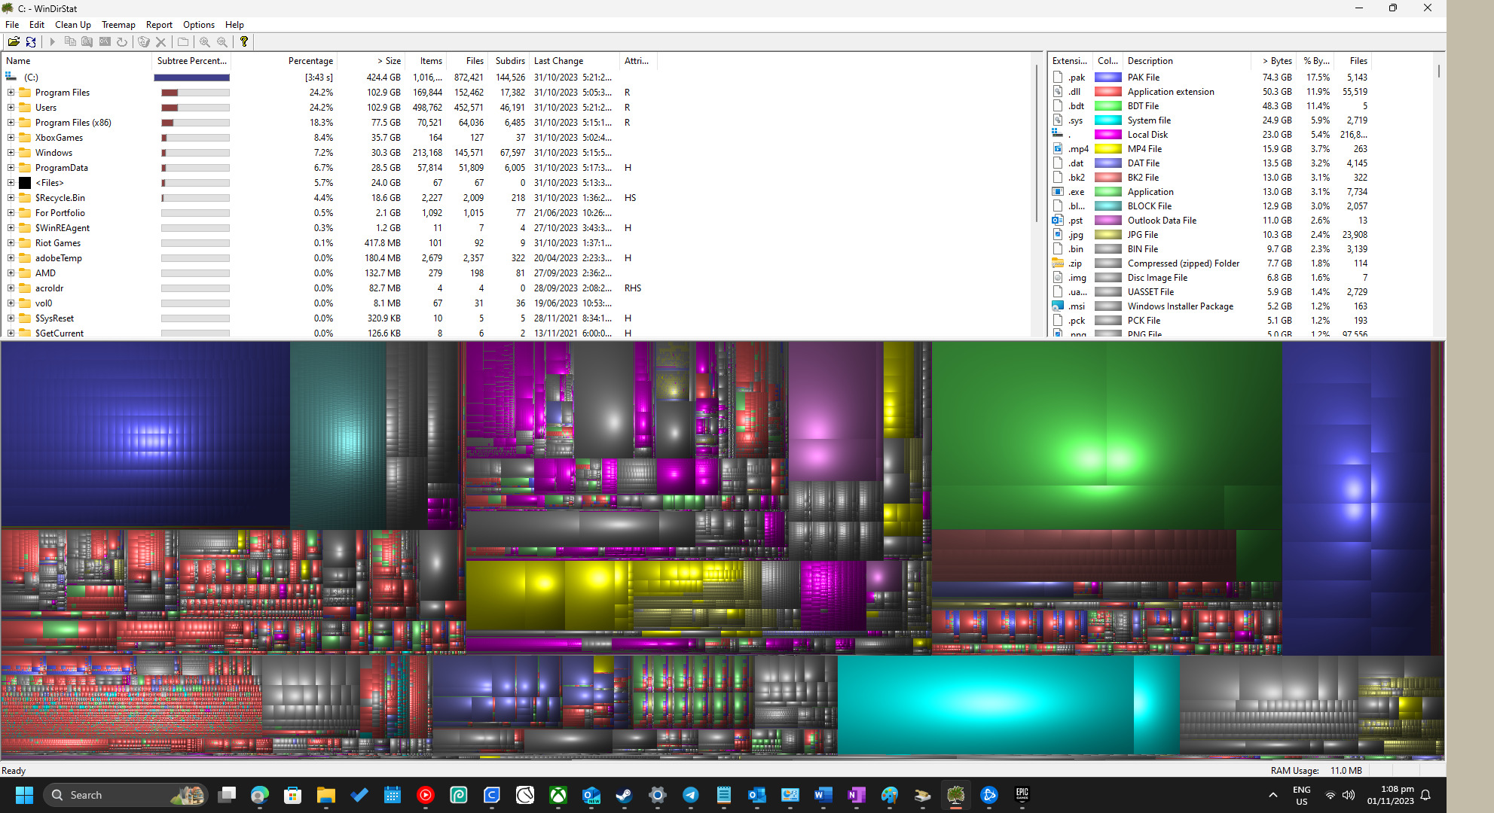Click the Open drive toolbar icon
This screenshot has height=813, width=1494.
point(14,42)
